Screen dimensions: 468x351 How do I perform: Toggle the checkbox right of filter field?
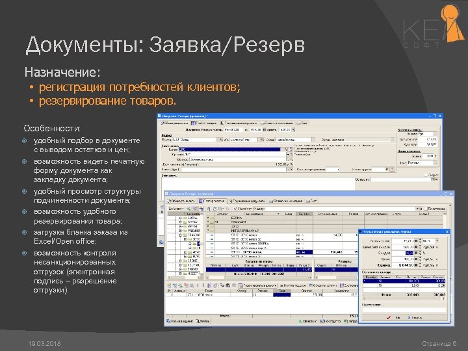point(426,209)
